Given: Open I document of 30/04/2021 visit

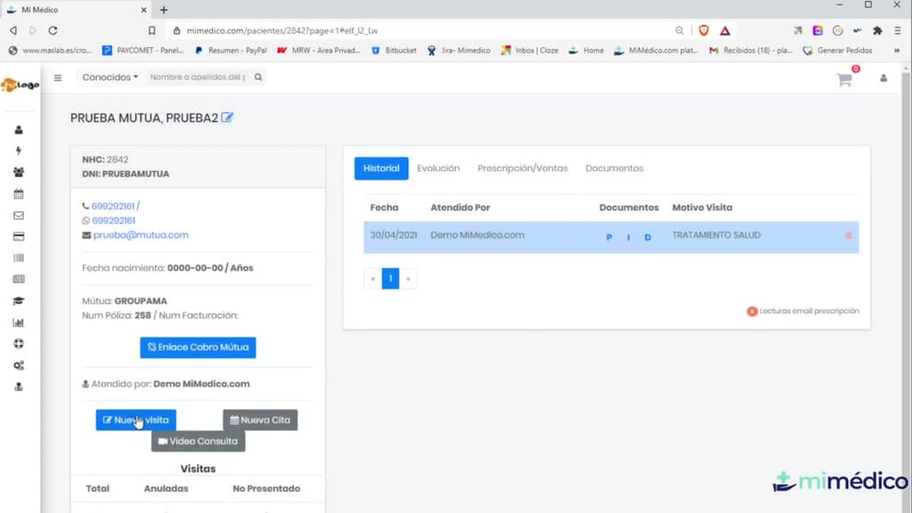Looking at the screenshot, I should pyautogui.click(x=628, y=237).
